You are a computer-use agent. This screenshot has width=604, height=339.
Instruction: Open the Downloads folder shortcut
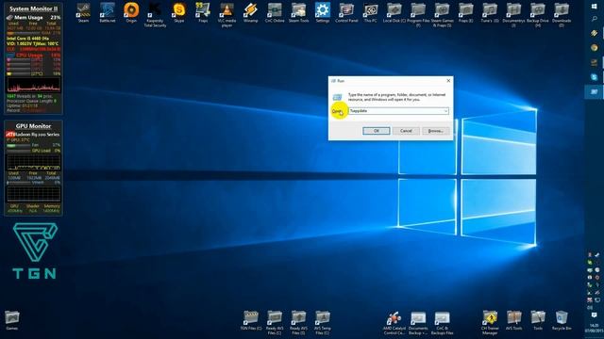(x=562, y=15)
